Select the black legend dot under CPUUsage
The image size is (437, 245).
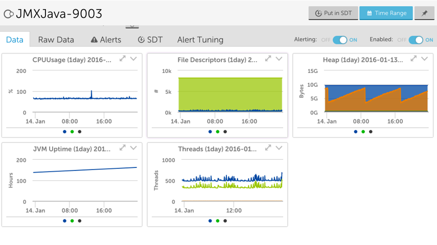pyautogui.click(x=80, y=132)
